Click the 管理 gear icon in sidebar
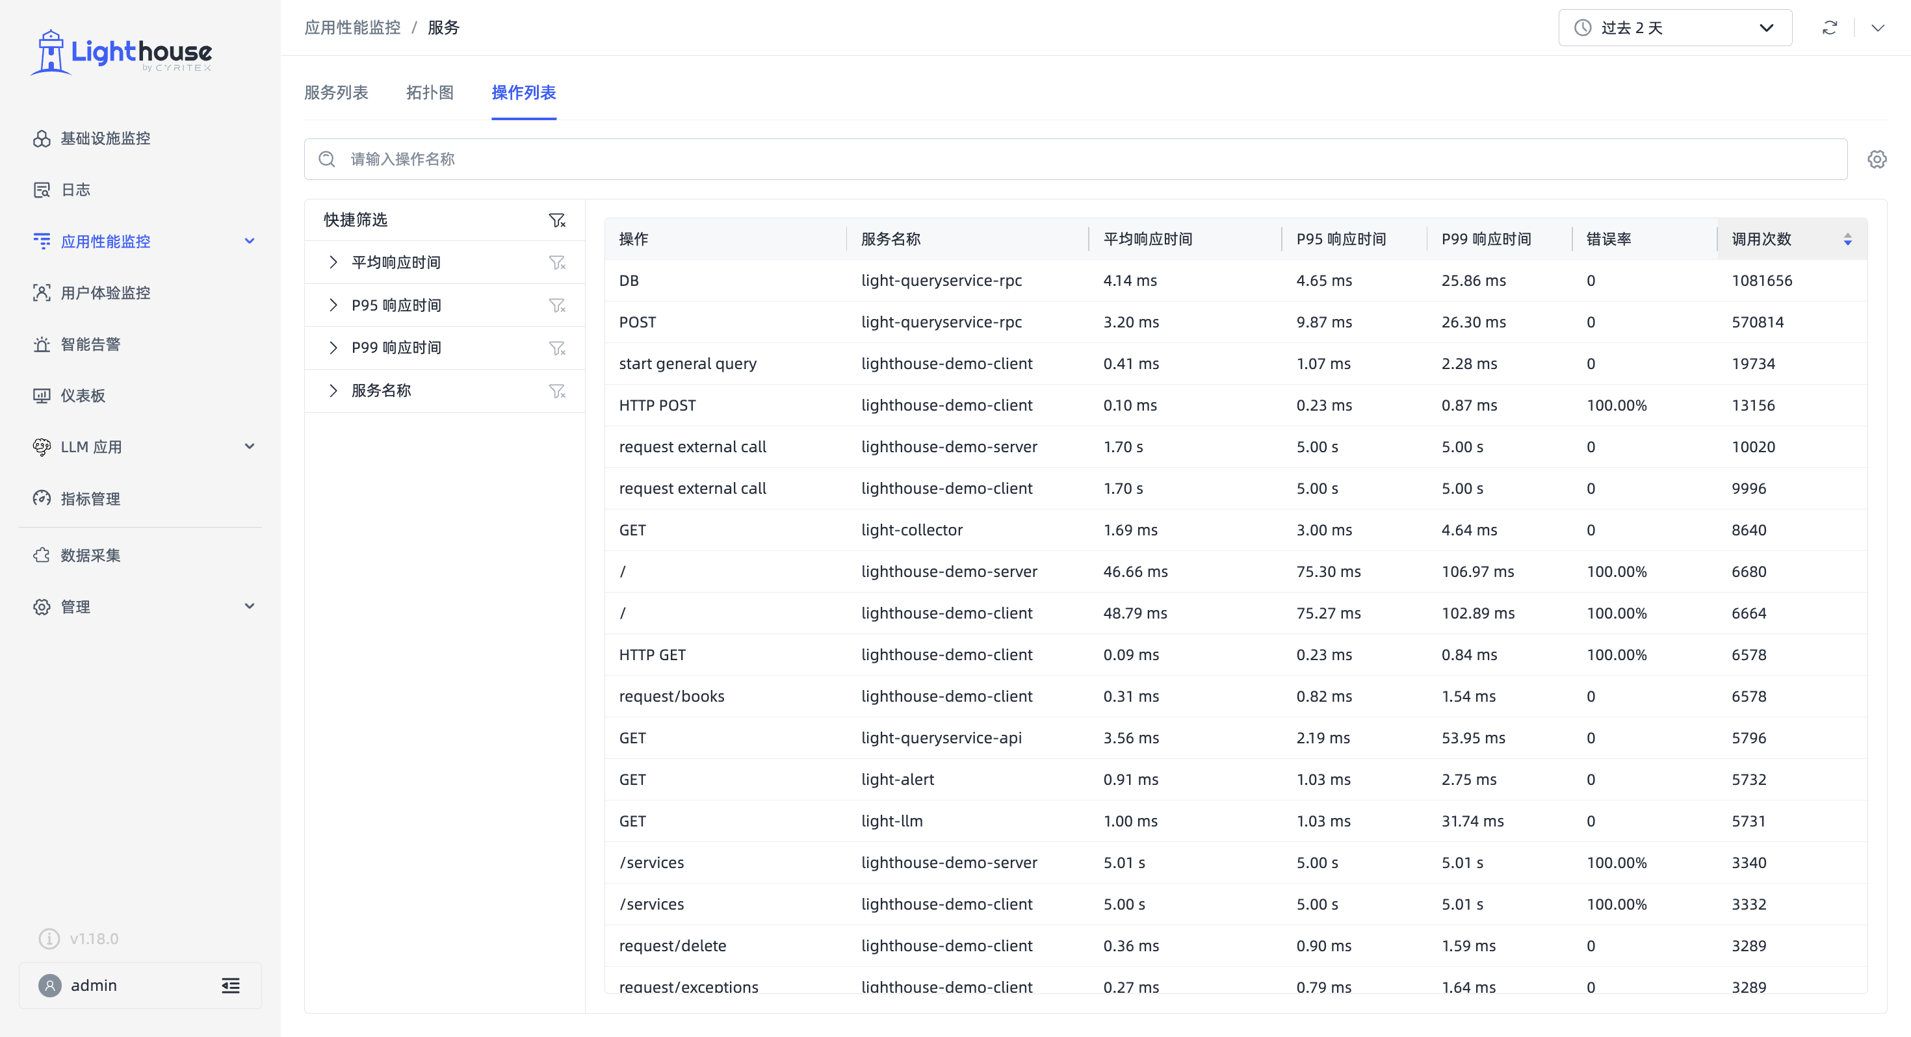 click(42, 607)
